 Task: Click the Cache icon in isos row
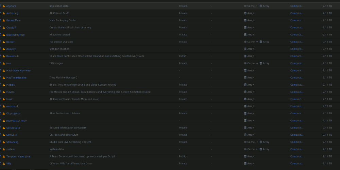[245, 63]
